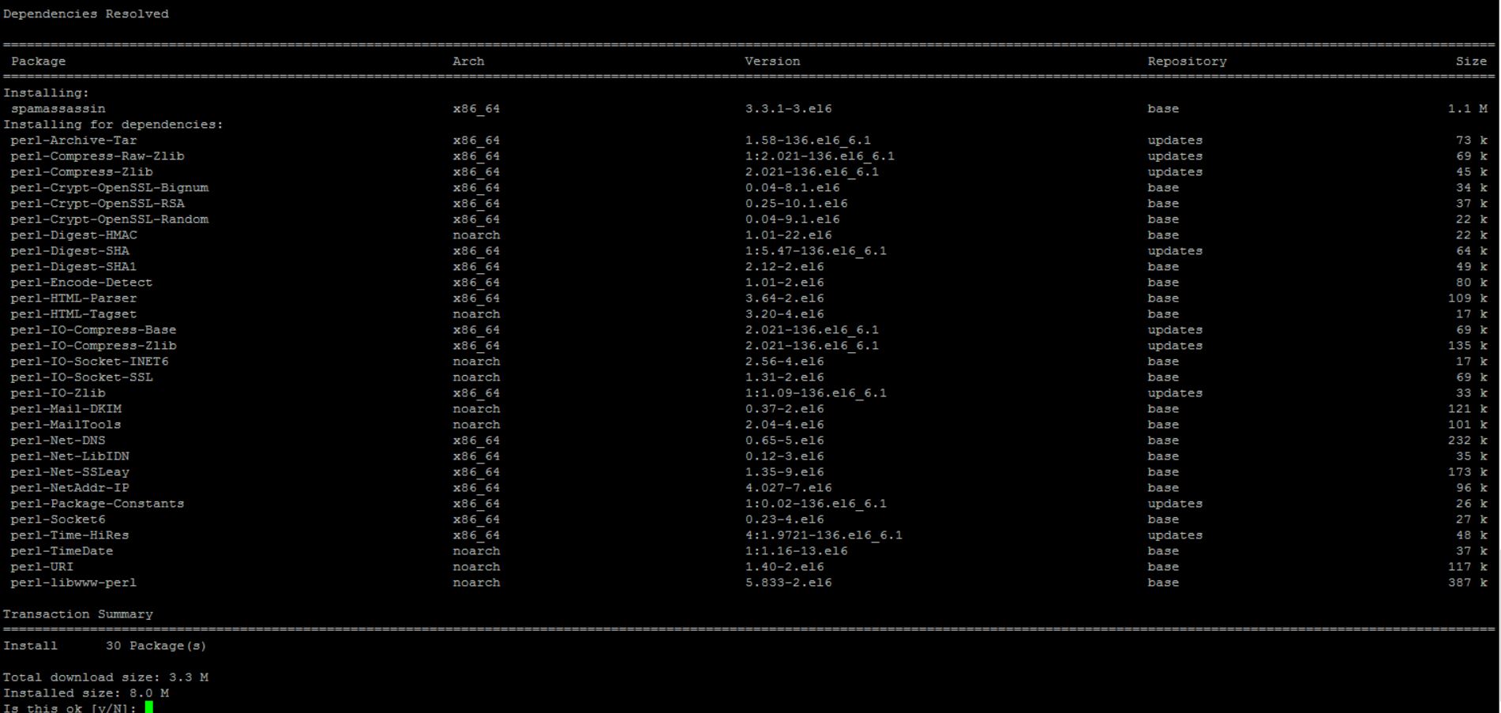Select version 1:5.47-136.el6_6.1 of perl-Digest-SHA
Viewport: 1501px width, 713px height.
[816, 250]
